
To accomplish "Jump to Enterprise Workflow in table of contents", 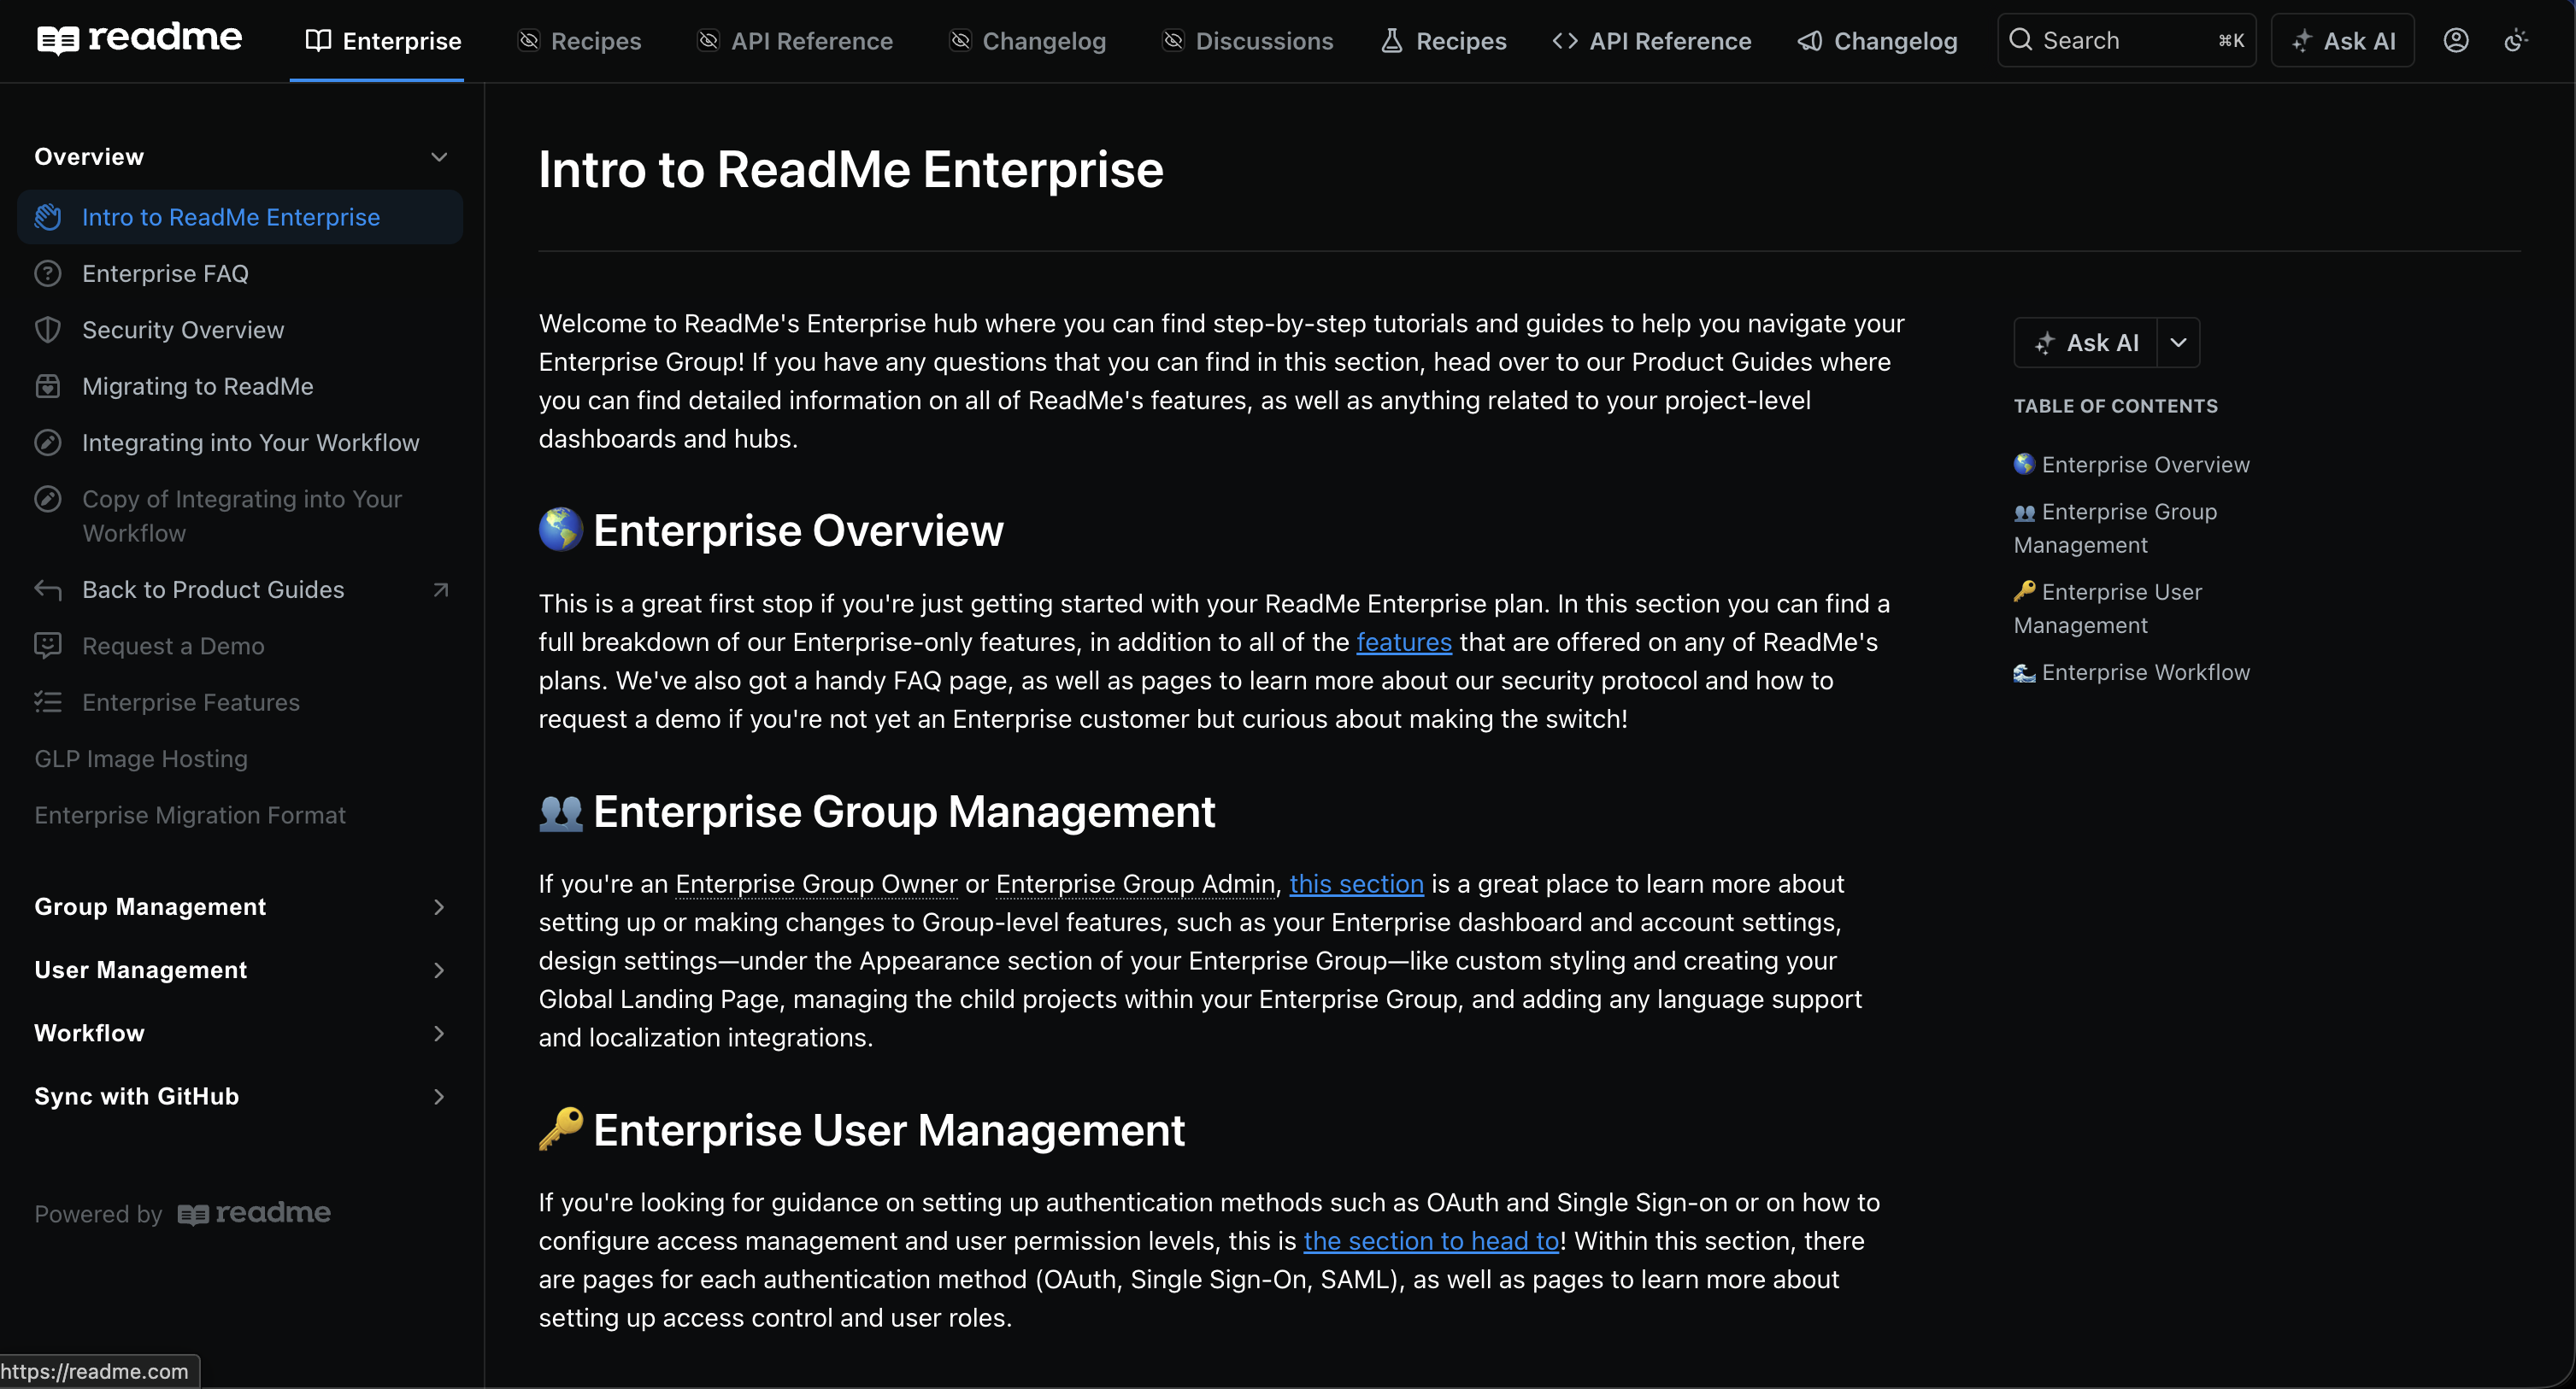I will (2144, 672).
